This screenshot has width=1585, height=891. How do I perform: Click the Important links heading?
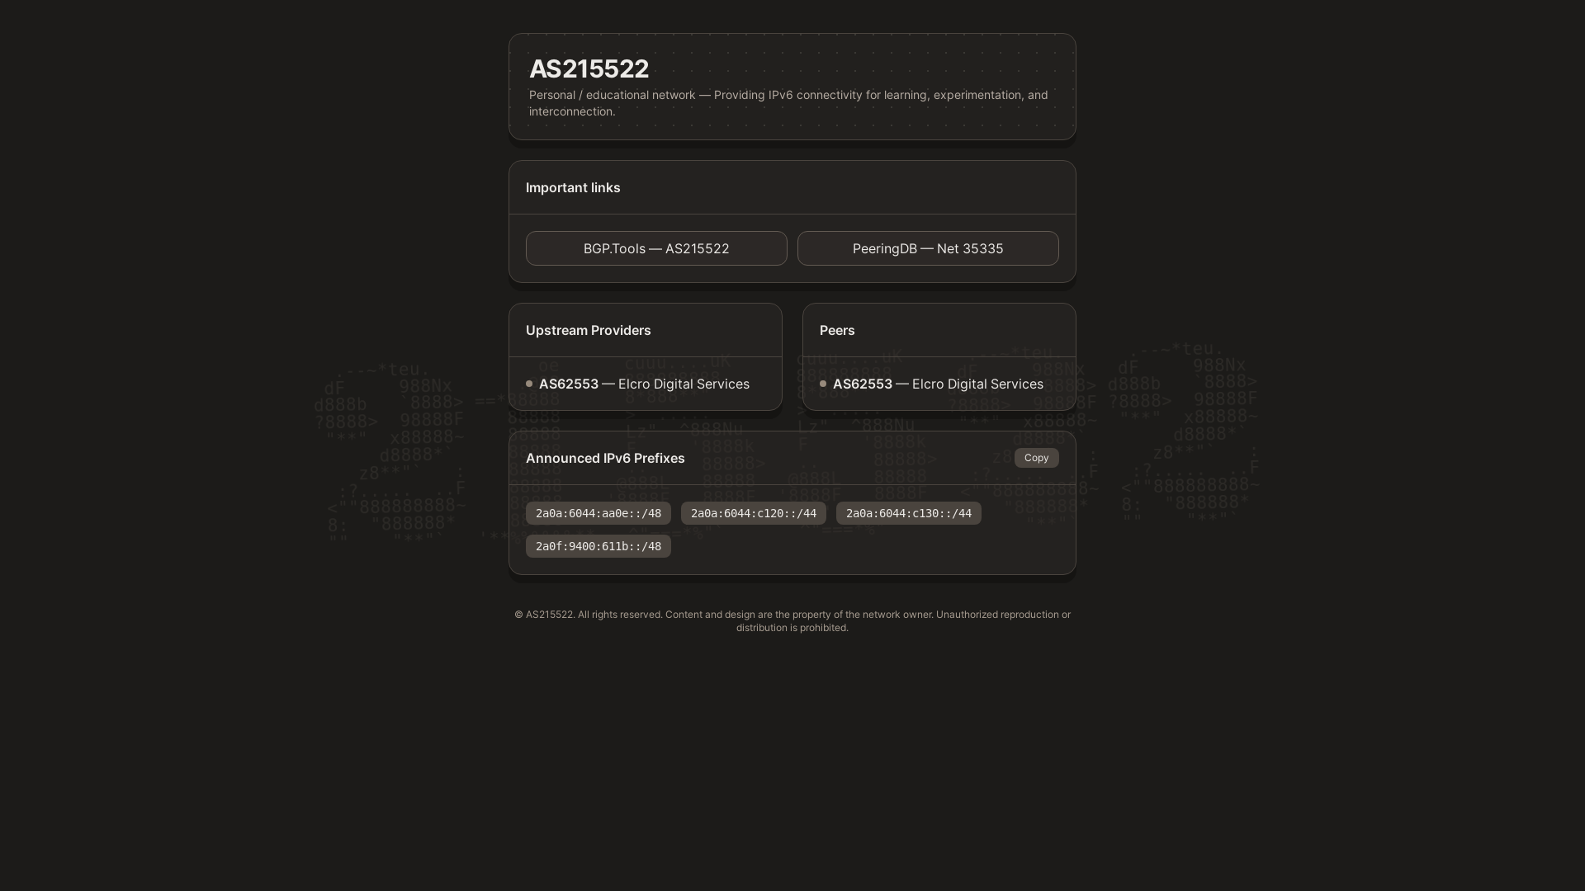pos(573,187)
